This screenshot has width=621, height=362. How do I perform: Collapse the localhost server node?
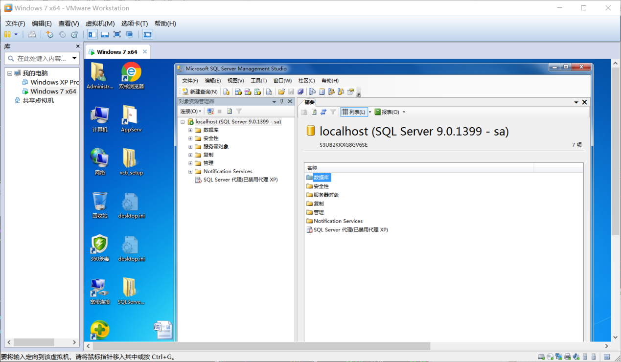tap(183, 122)
